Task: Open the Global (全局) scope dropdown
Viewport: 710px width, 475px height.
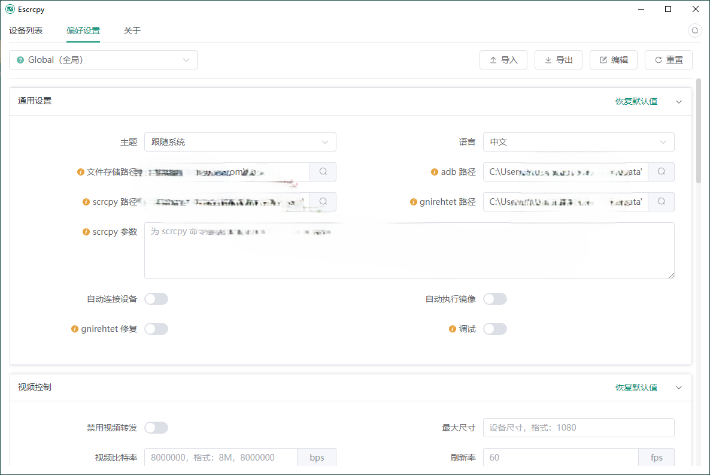Action: click(x=103, y=60)
